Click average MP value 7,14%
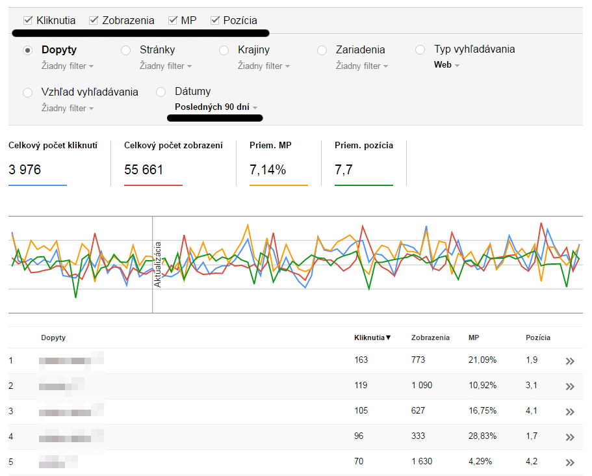 click(x=268, y=170)
